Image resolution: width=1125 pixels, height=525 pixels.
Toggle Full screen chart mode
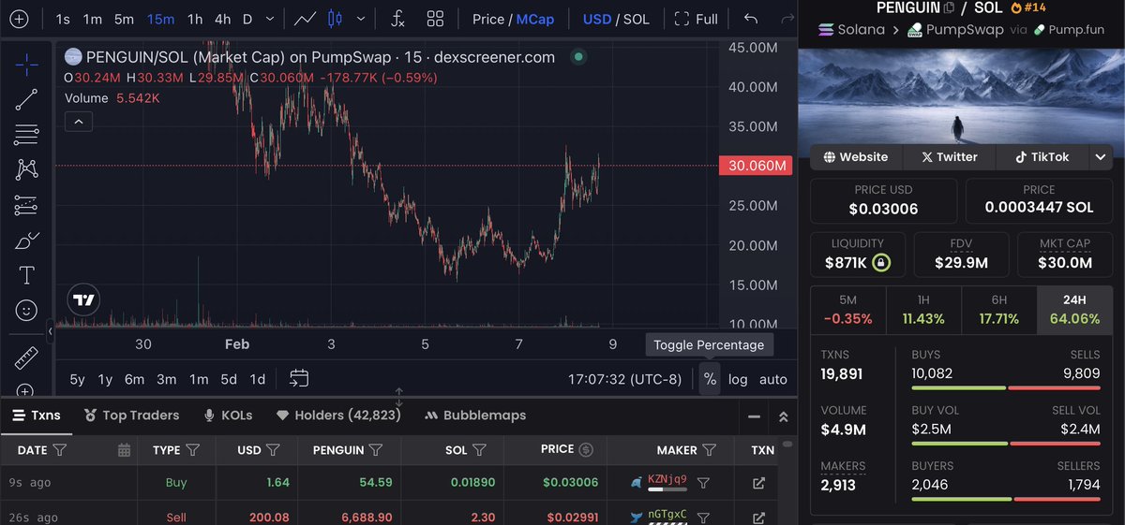[x=697, y=19]
